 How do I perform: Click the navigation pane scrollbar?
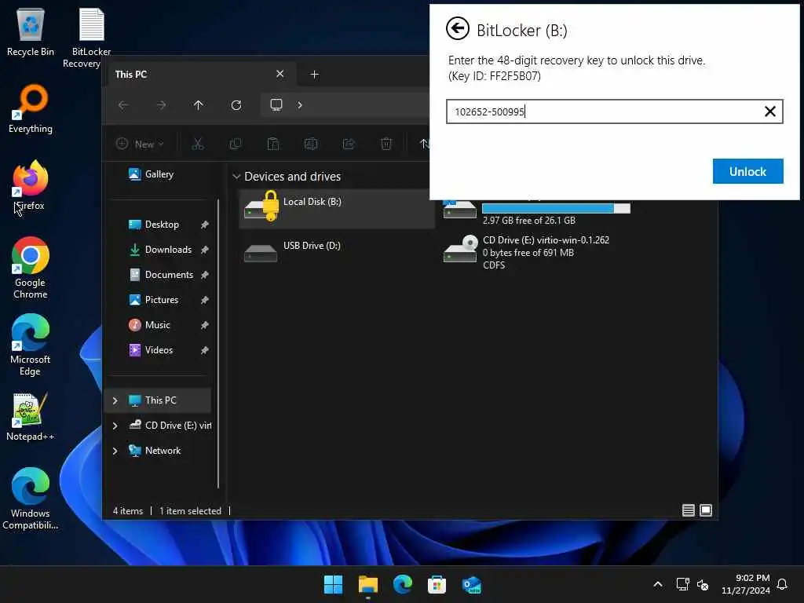point(218,344)
